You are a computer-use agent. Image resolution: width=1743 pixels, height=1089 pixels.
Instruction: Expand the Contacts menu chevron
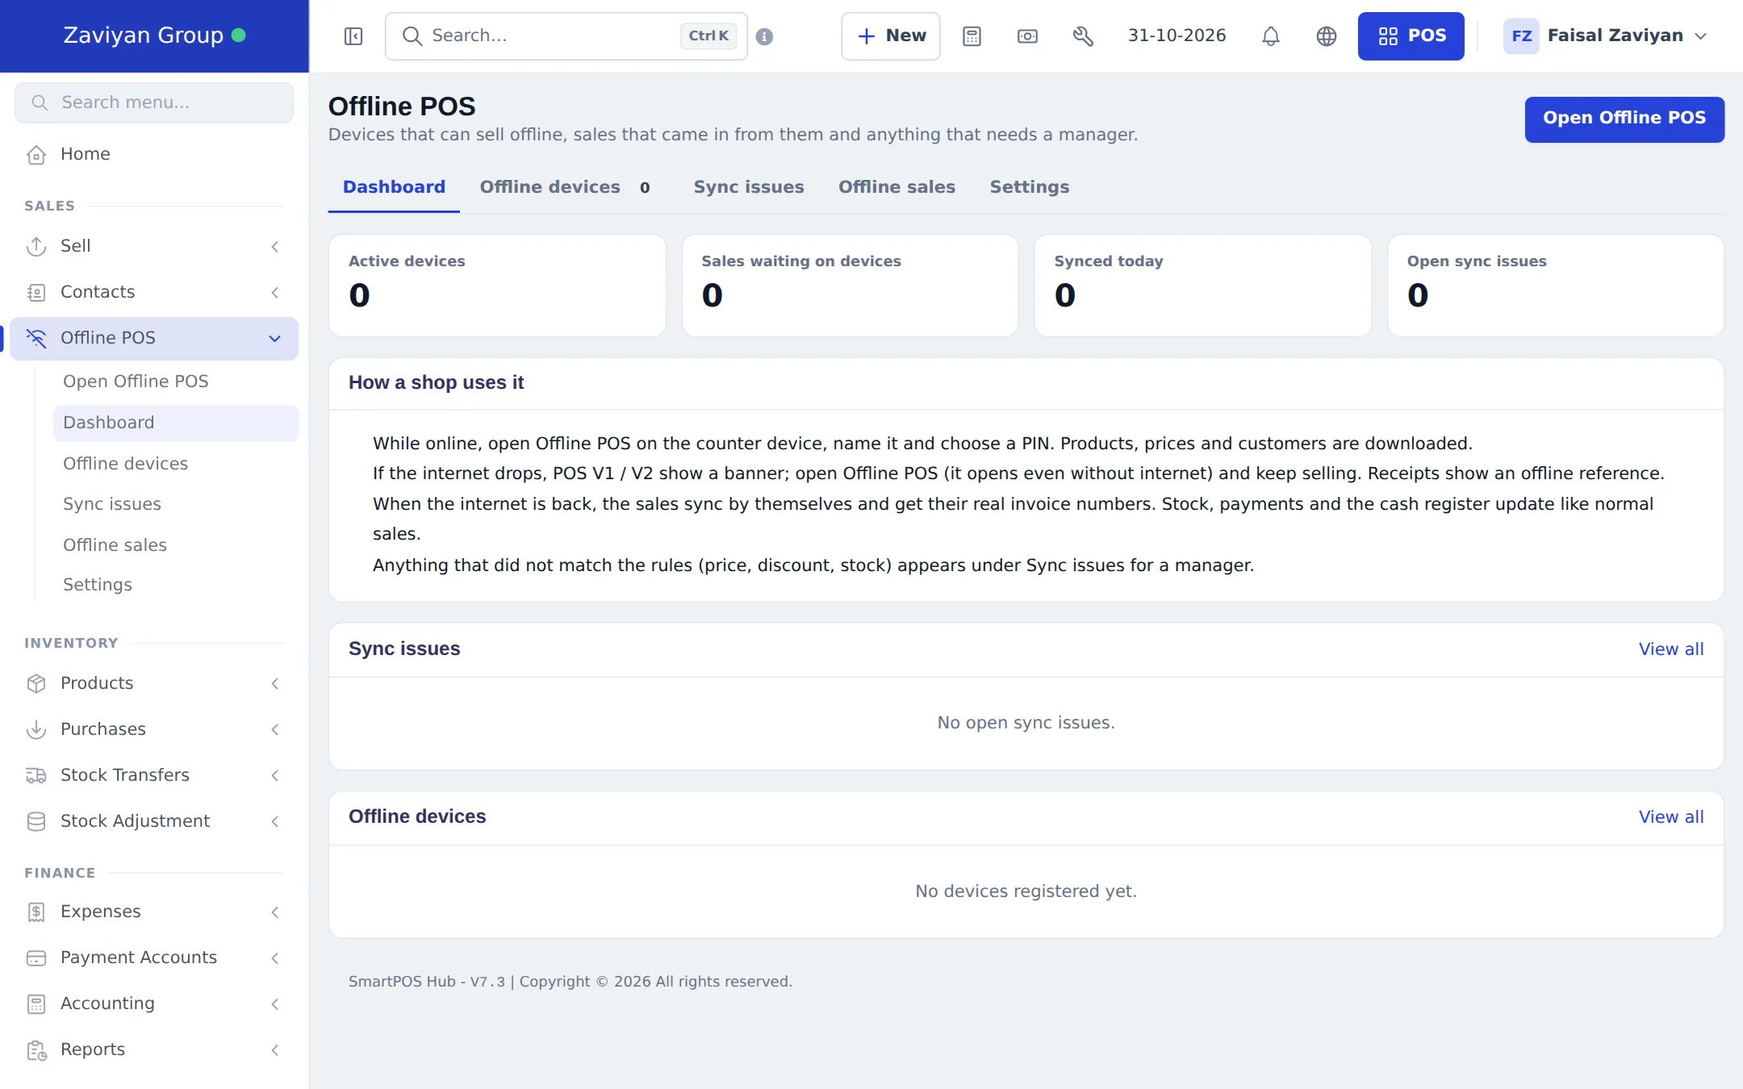click(275, 292)
